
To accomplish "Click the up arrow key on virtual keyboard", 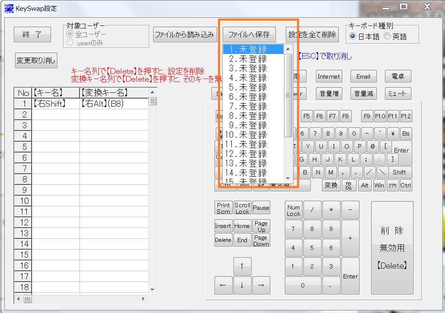I will [242, 266].
